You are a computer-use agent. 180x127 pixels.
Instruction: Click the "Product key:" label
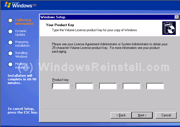[x=60, y=80]
